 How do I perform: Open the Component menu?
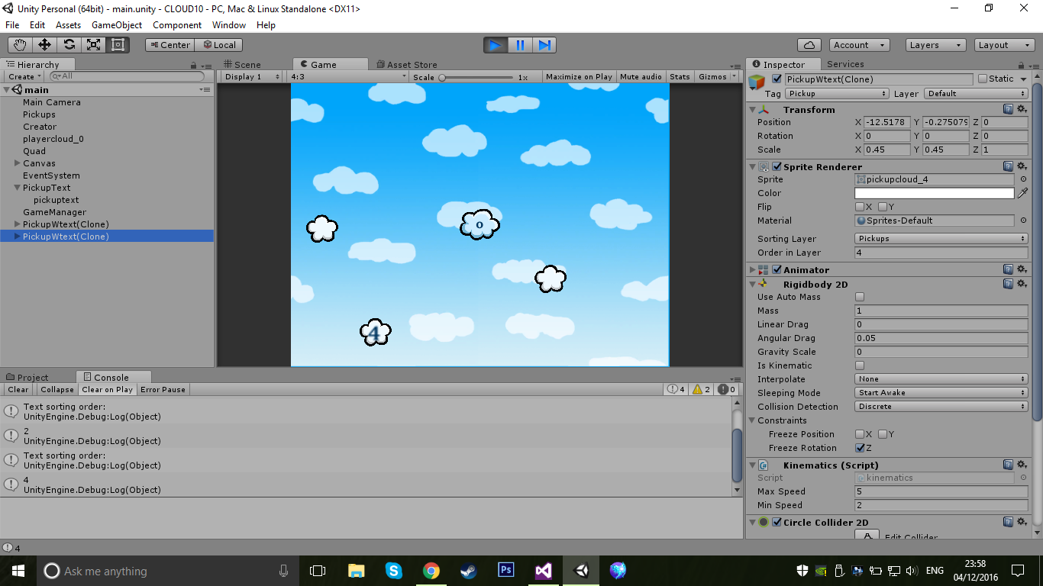tap(177, 25)
